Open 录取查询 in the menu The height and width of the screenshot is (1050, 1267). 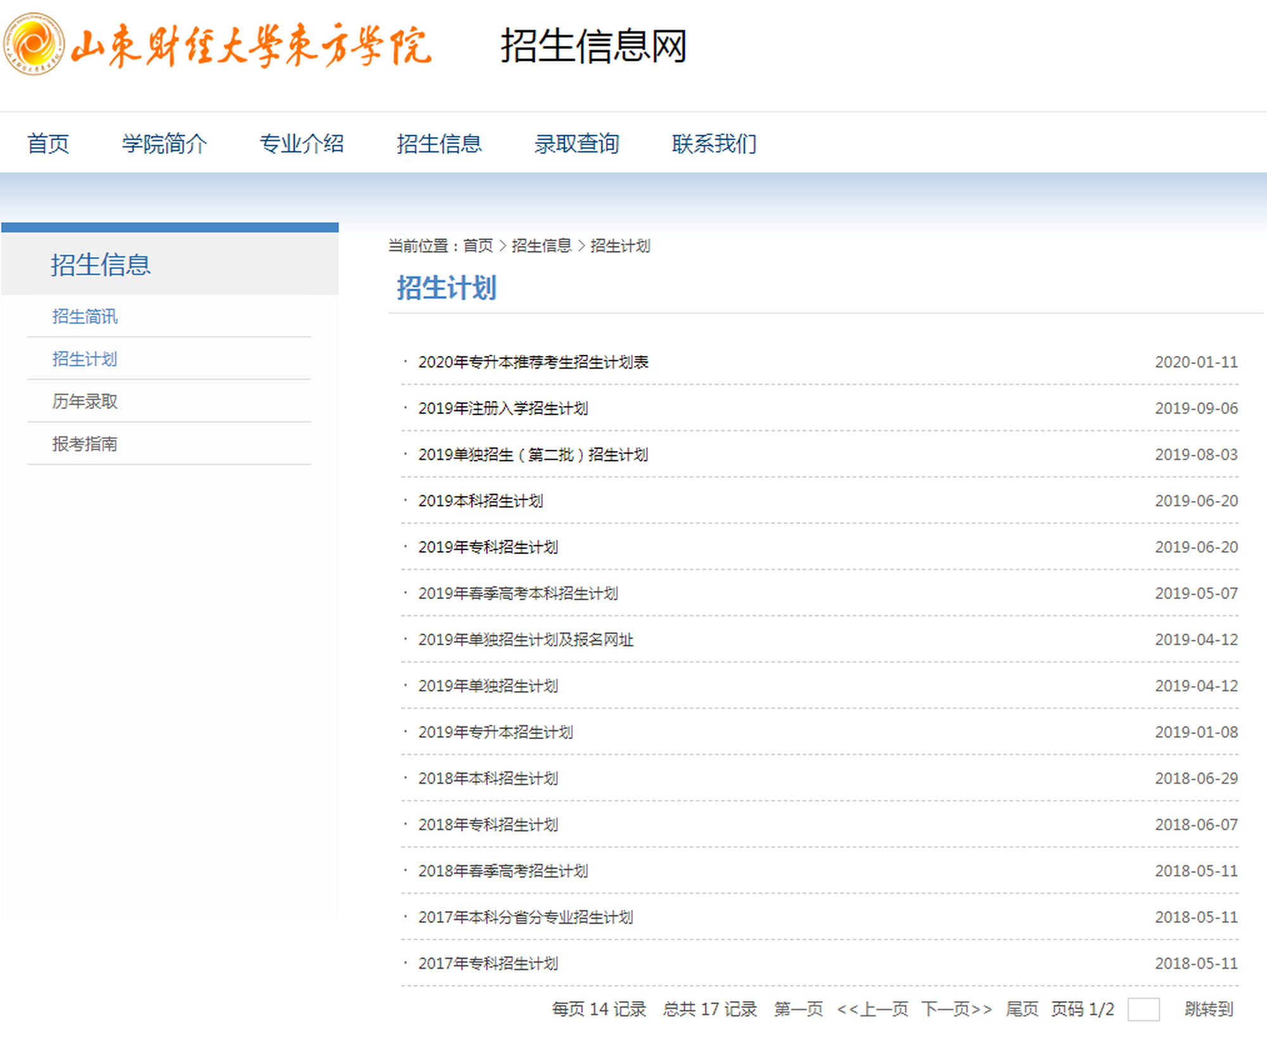[x=576, y=144]
